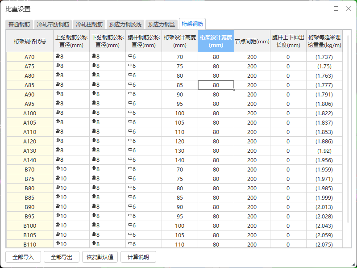The height and width of the screenshot is (268, 357).
Task: Click the design height 105 cell in row B105
Action: (x=180, y=235)
